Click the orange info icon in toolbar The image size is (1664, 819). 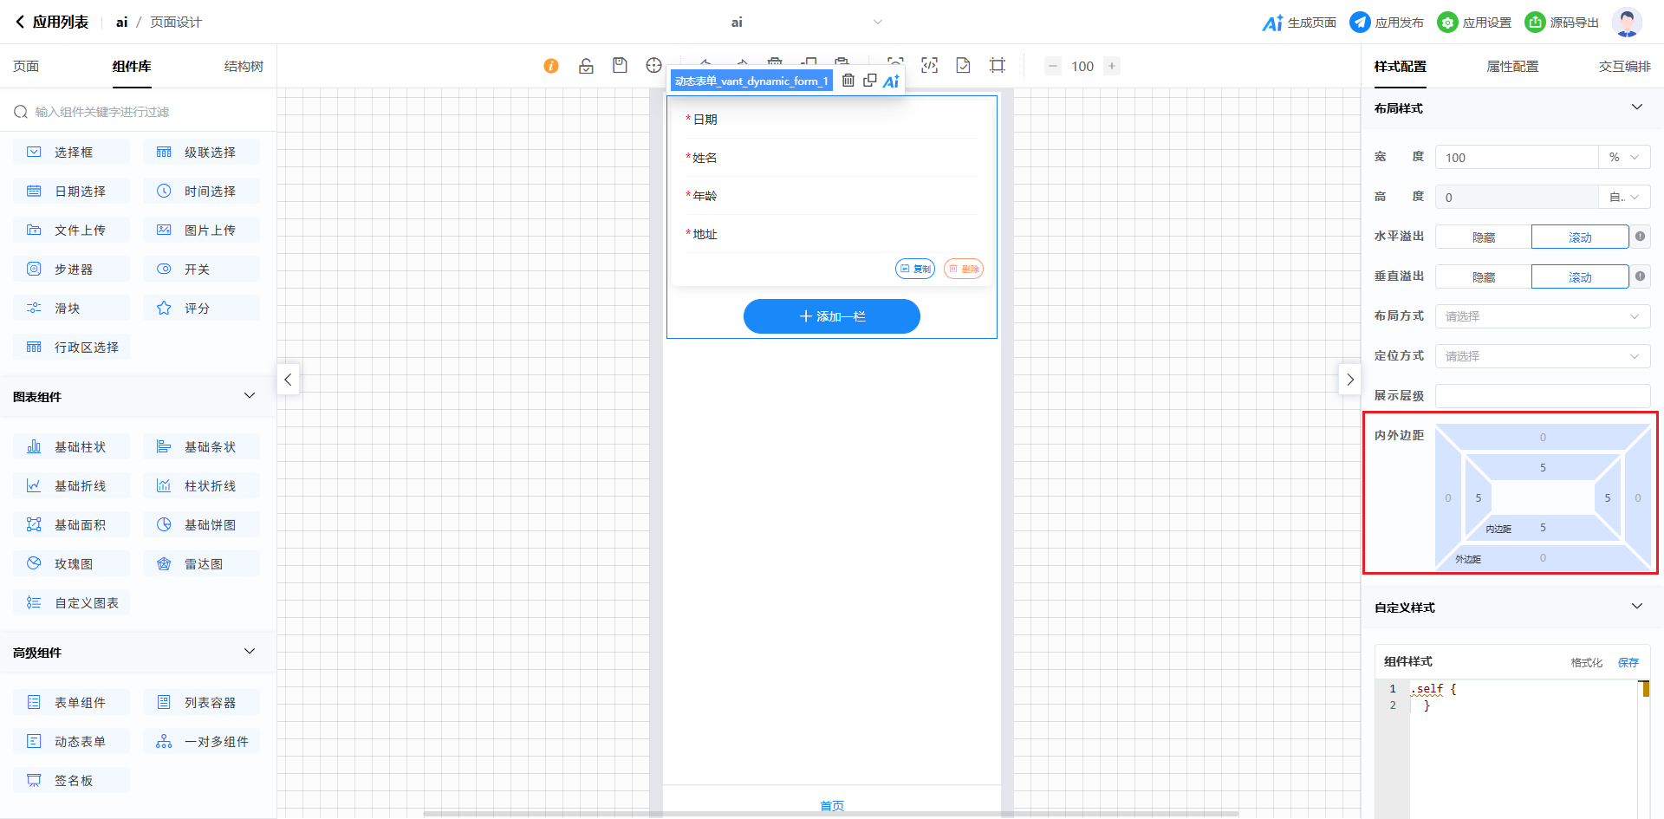tap(551, 66)
